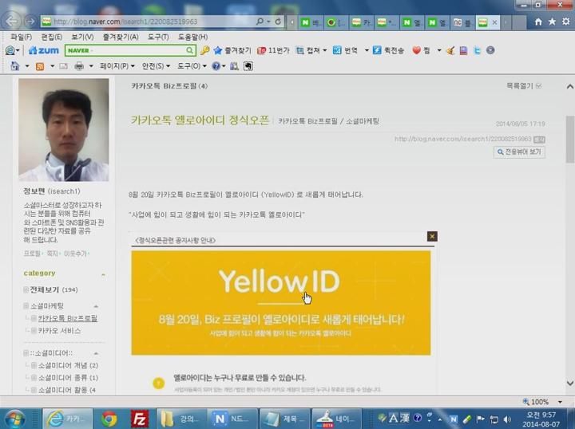Viewport: 575px width, 429px height.
Task: Click the command bar Home icon
Action: (15, 66)
